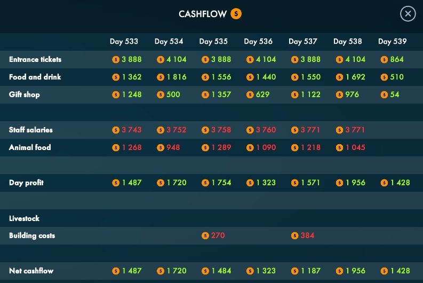Click coin icon for Day 534 staff salaries
The image size is (423, 283).
tap(161, 130)
